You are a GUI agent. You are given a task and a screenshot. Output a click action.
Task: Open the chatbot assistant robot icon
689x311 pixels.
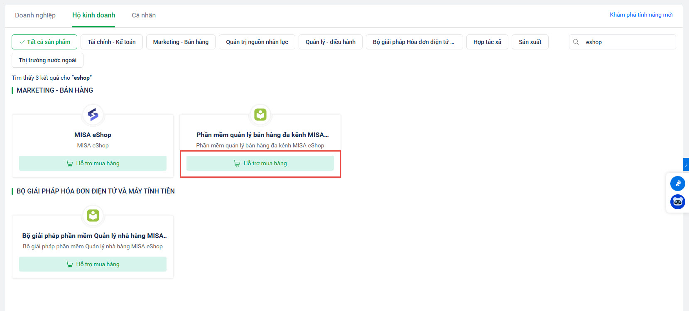pos(678,202)
